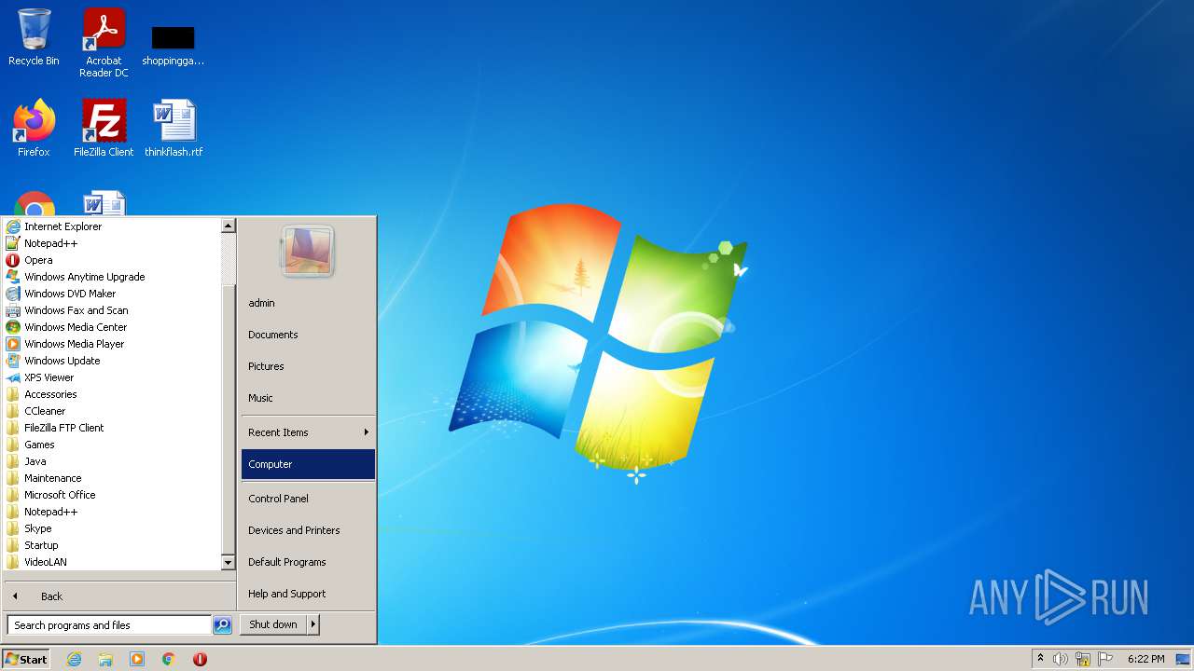The width and height of the screenshot is (1194, 671).
Task: Expand the Games folder
Action: (x=112, y=445)
